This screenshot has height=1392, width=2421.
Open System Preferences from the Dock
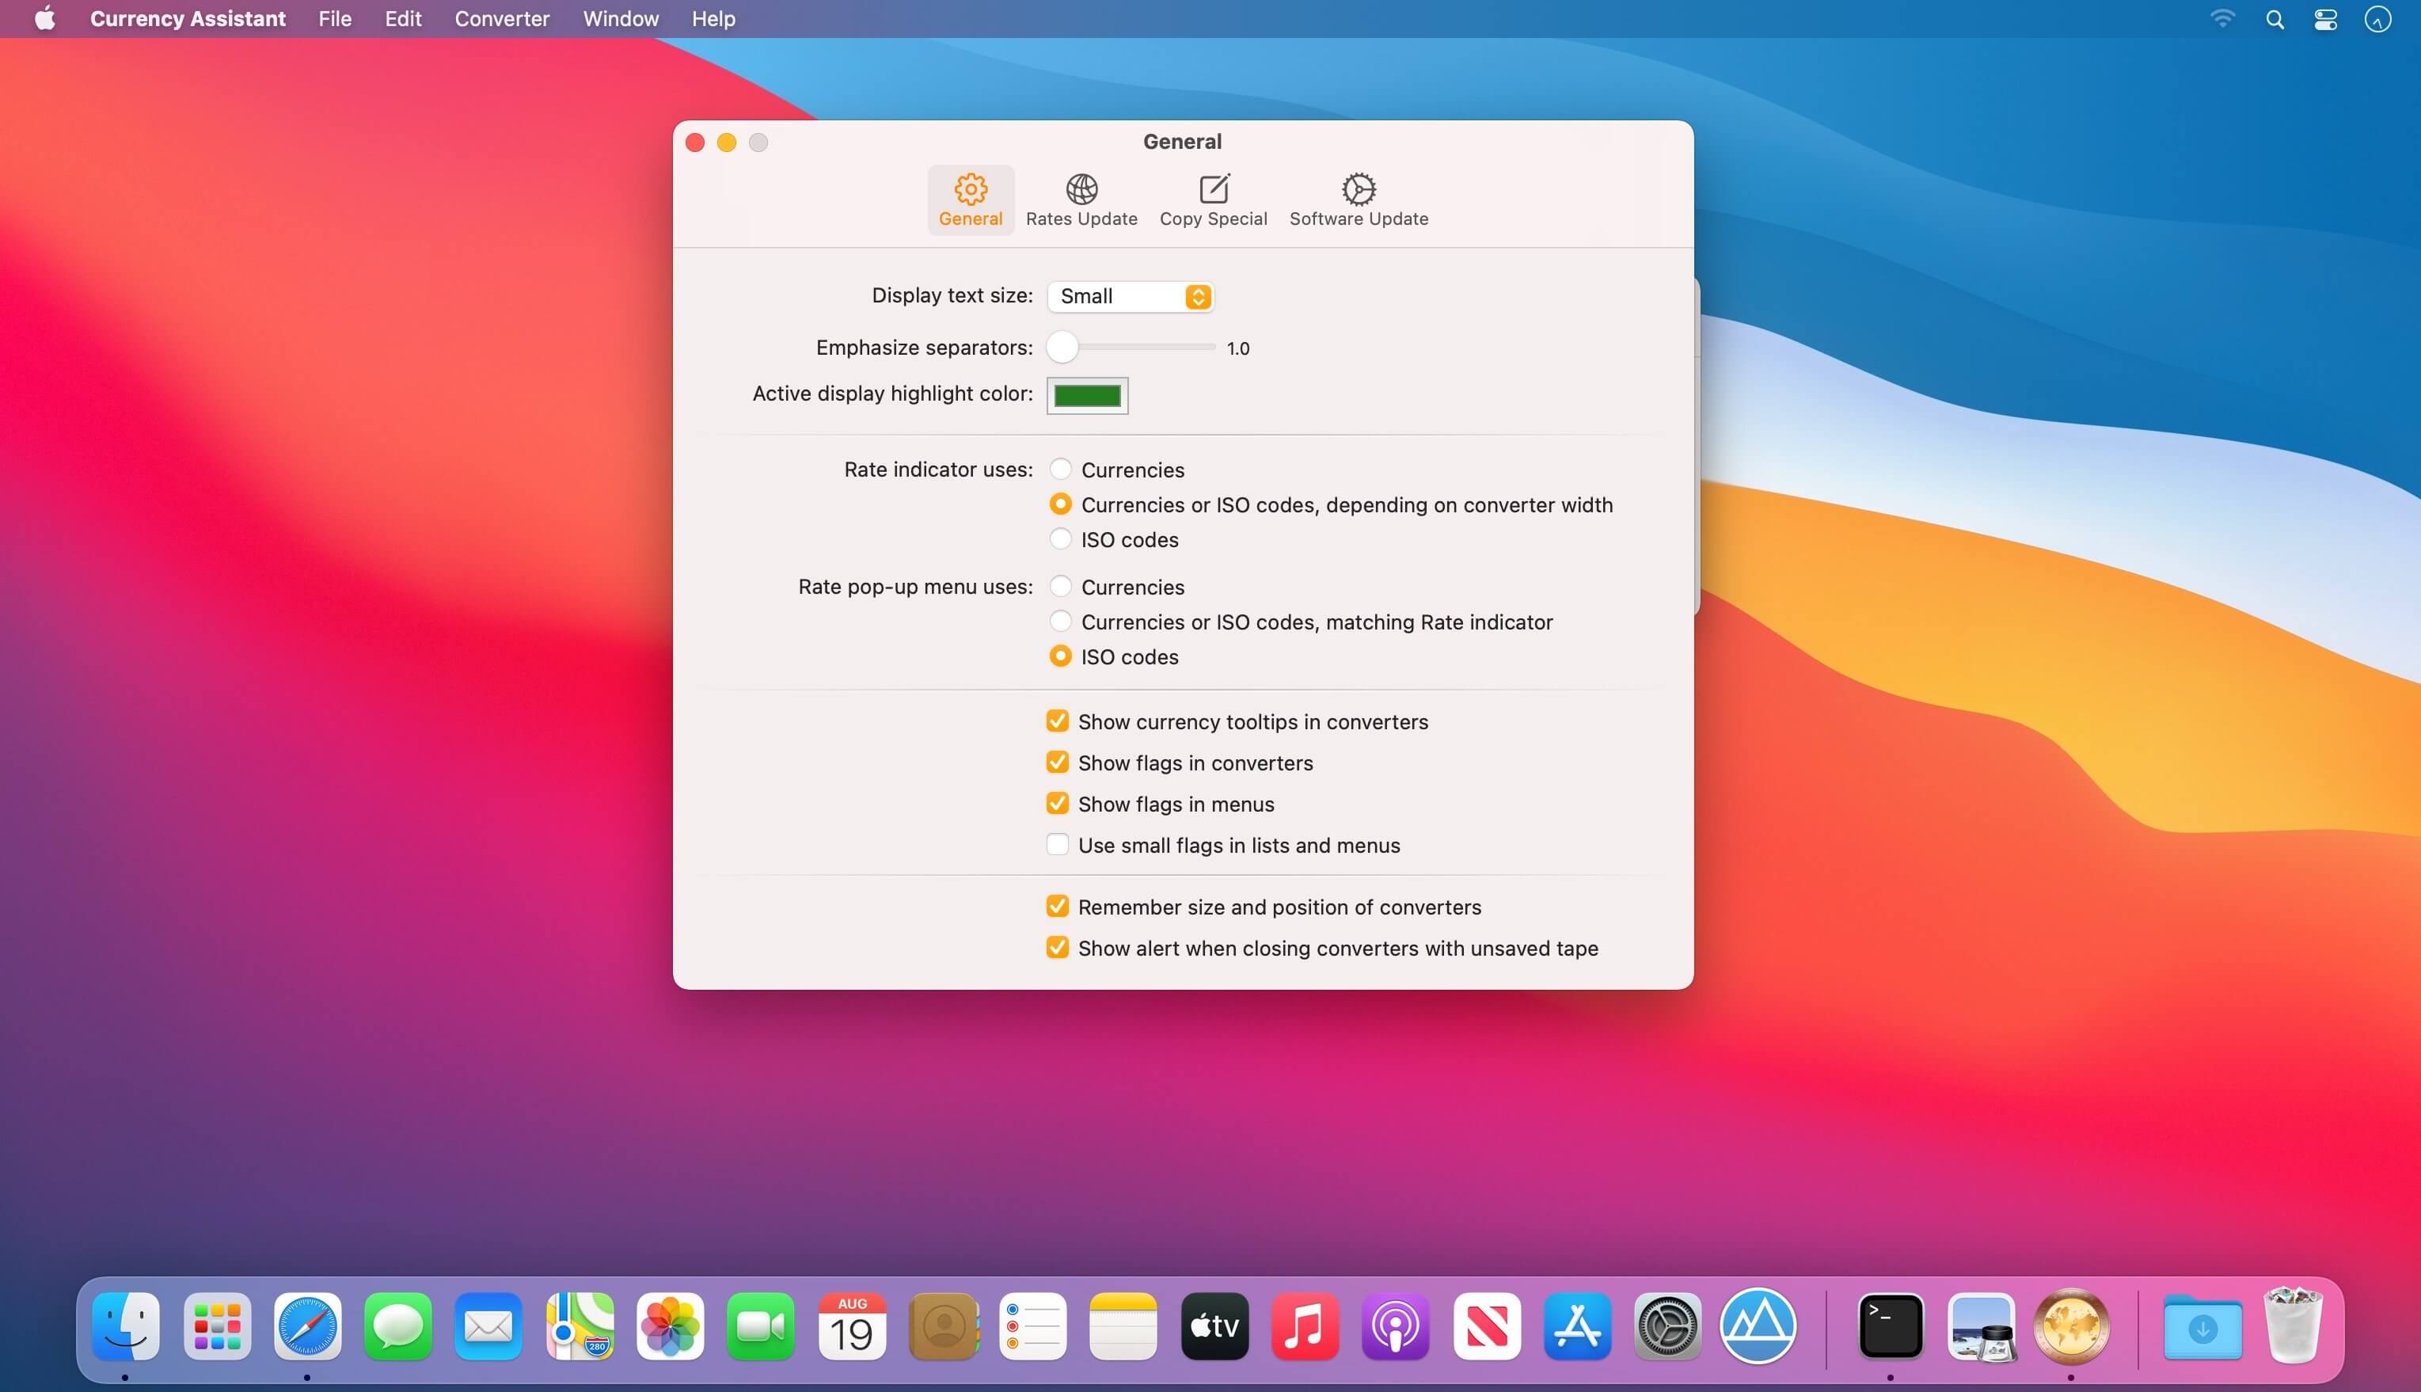(x=1668, y=1326)
